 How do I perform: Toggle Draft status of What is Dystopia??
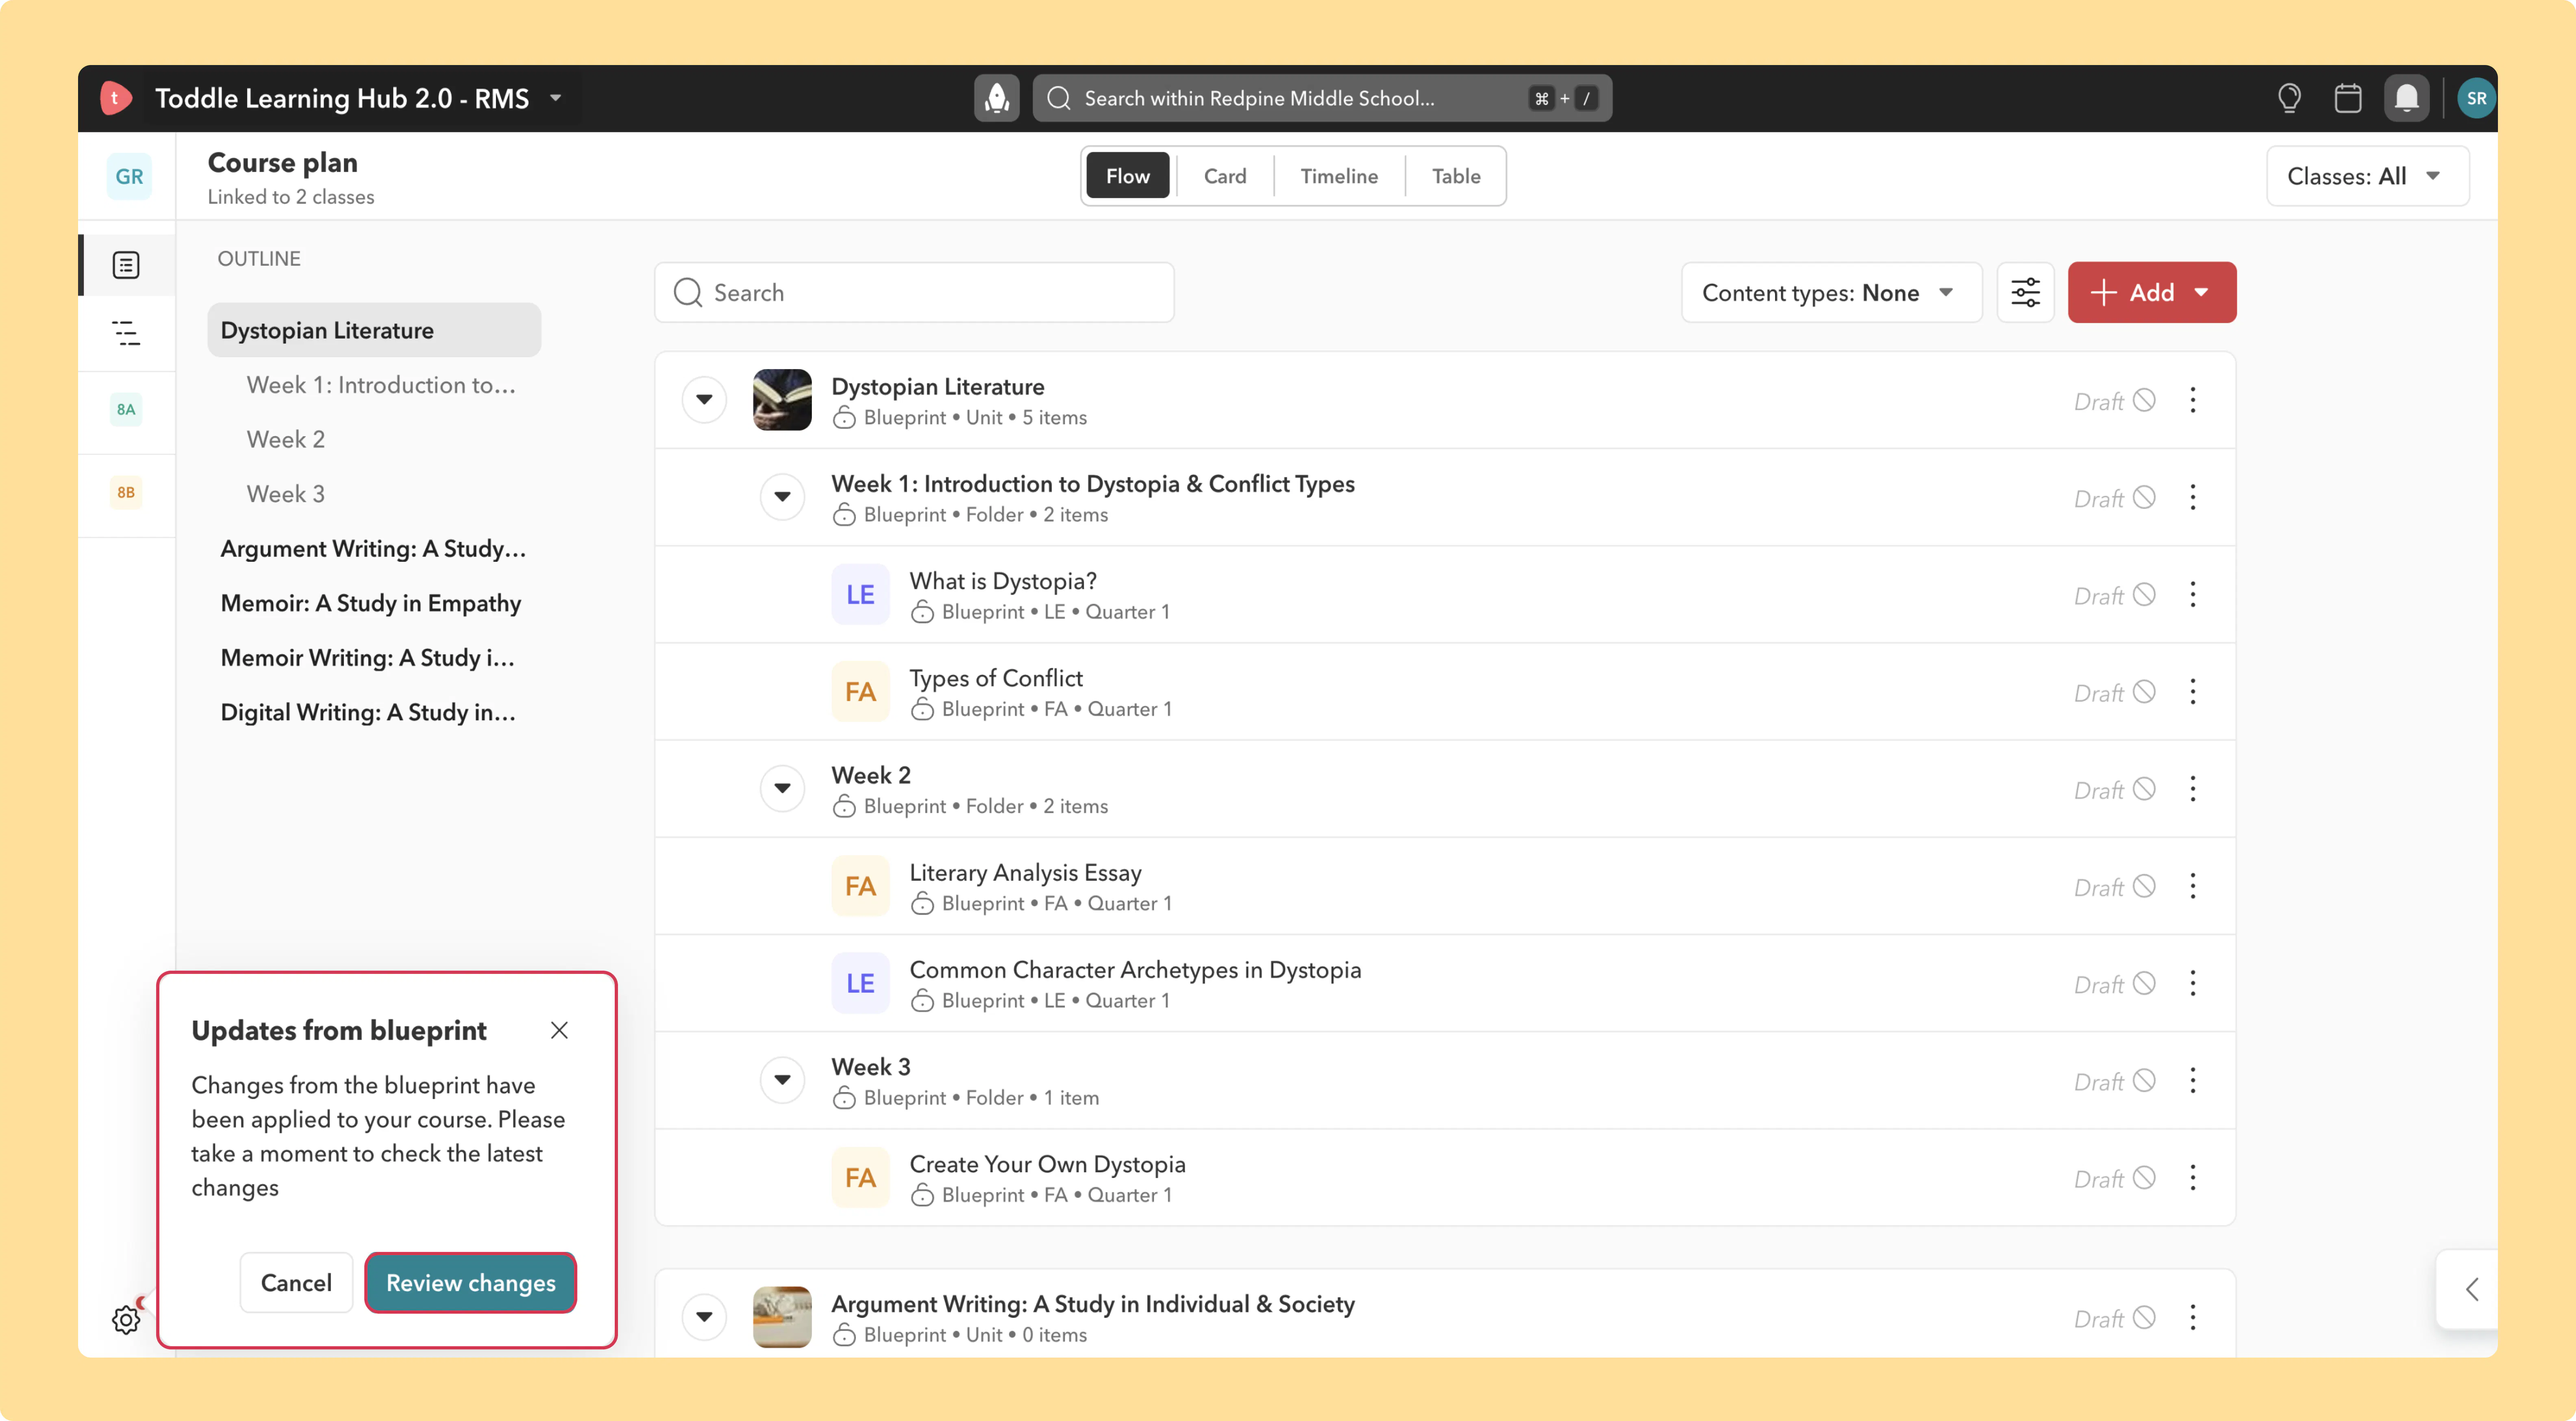(2114, 595)
